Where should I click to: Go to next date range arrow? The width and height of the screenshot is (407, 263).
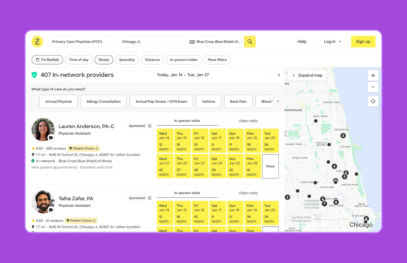click(x=279, y=75)
